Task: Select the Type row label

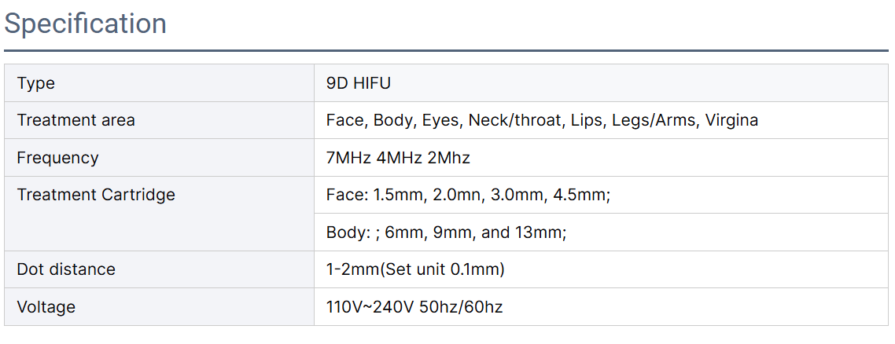Action: (x=36, y=83)
